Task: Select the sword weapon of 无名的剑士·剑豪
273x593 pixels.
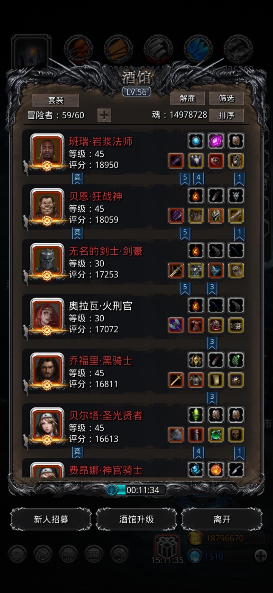Action: click(176, 270)
